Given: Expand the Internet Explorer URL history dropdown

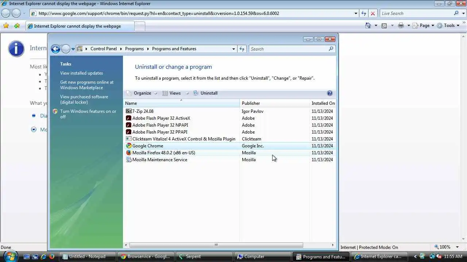Looking at the screenshot, I should pyautogui.click(x=356, y=13).
